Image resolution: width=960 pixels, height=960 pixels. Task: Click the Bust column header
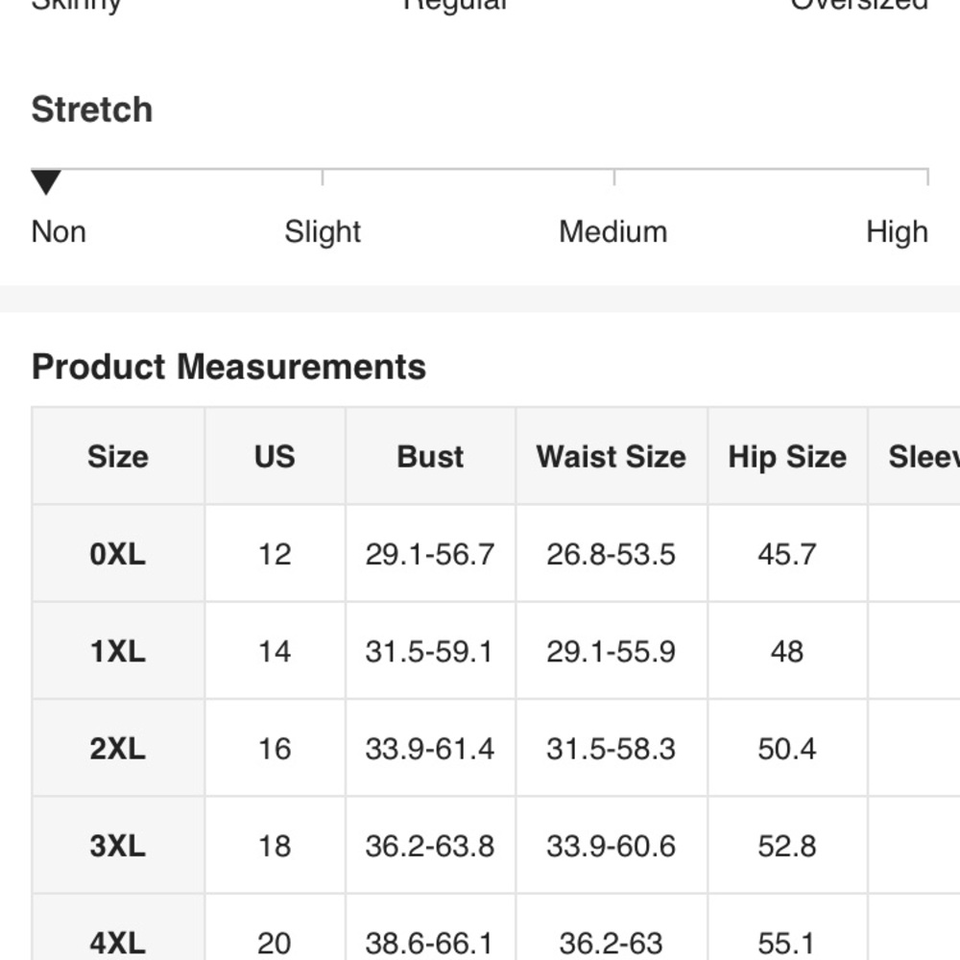click(x=430, y=457)
